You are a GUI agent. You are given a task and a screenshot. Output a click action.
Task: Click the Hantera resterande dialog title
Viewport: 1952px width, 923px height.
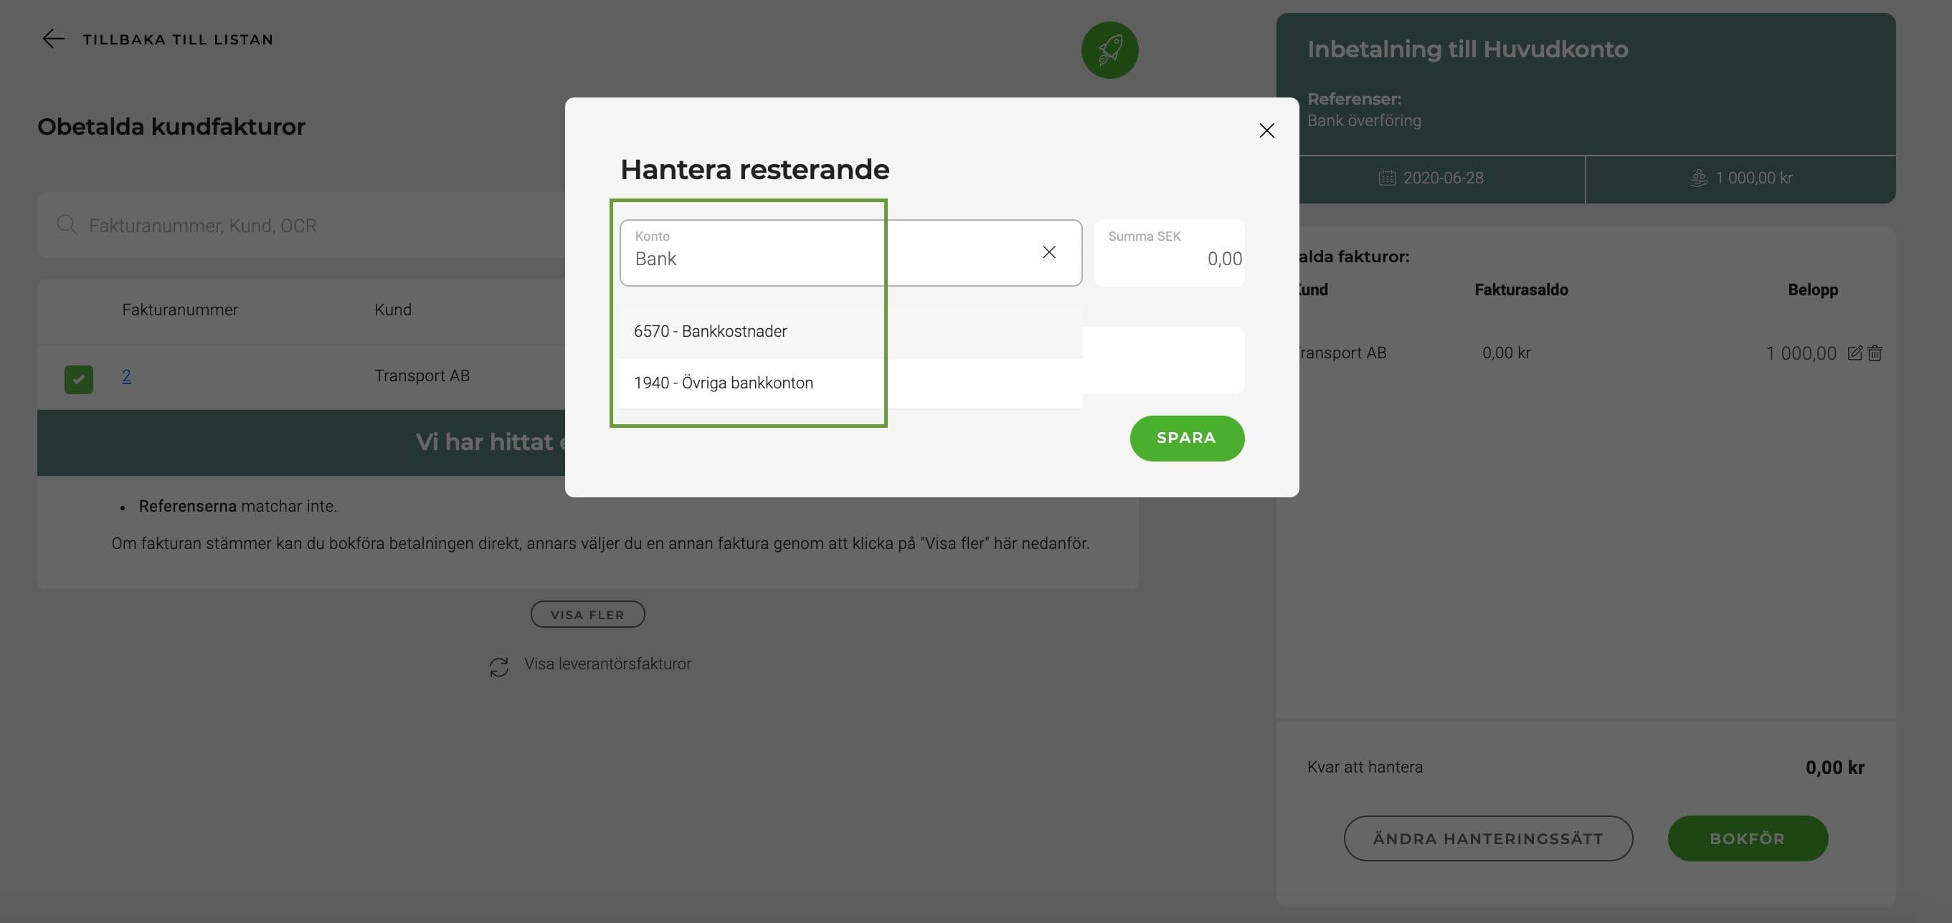click(x=754, y=169)
